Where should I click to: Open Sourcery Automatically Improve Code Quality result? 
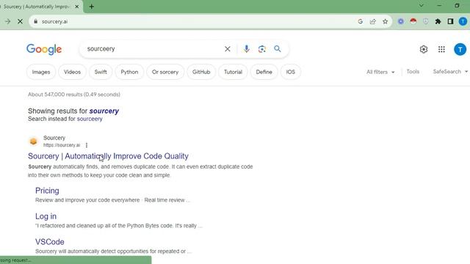tap(108, 156)
